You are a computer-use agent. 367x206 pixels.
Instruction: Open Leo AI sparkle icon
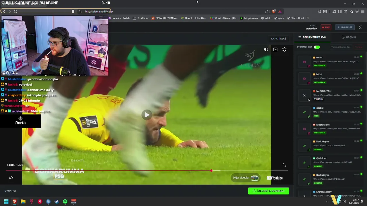tap(351, 11)
